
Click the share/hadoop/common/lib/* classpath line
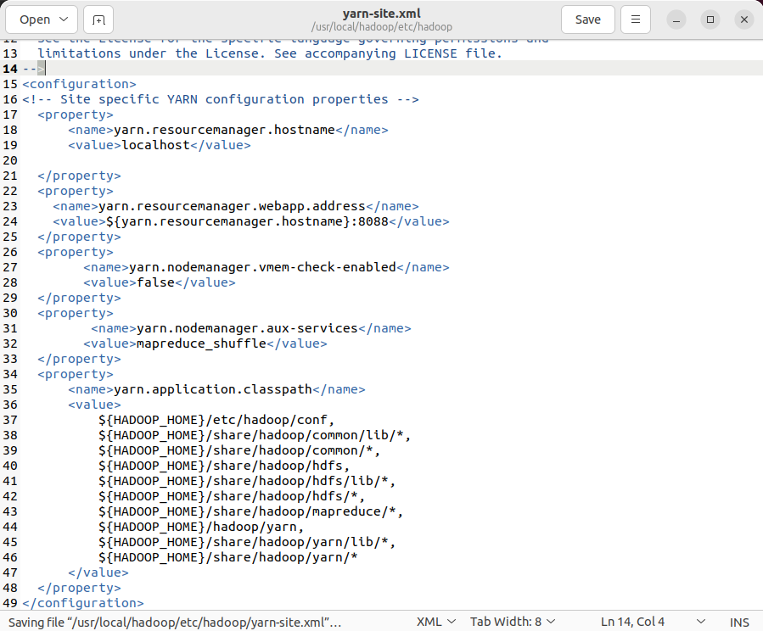255,435
